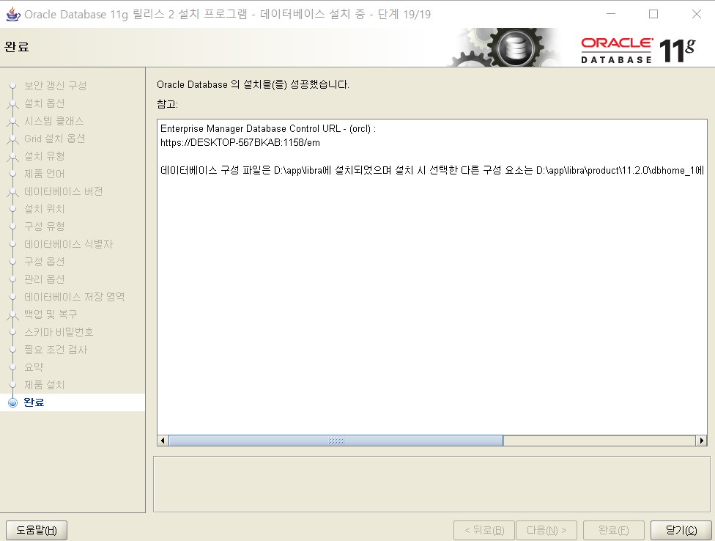The height and width of the screenshot is (541, 715).
Task: Select the 백업 및 복구 step
Action: tap(51, 314)
